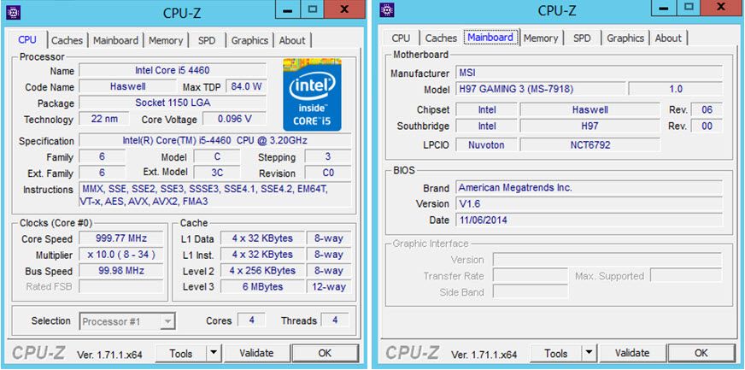Click Model field H97 GAMING 3 (MS-7918)
745x370 pixels.
pyautogui.click(x=541, y=89)
